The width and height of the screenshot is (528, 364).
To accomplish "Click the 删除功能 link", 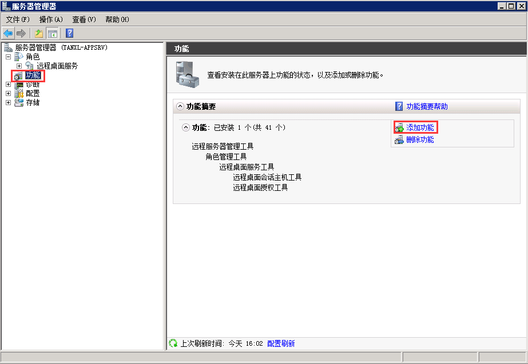I will [420, 139].
